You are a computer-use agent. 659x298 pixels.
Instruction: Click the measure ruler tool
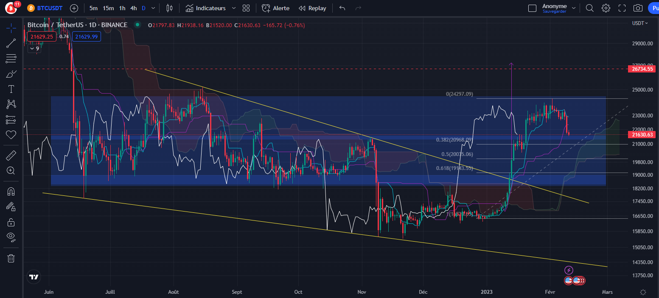pos(11,155)
